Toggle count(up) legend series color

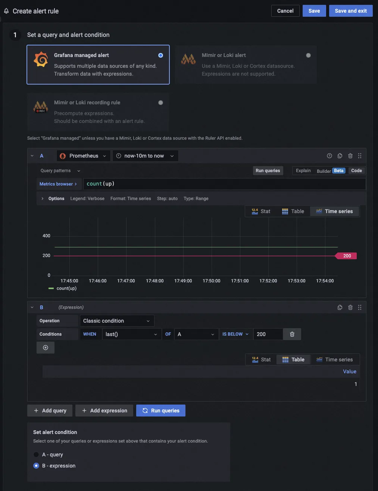(51, 288)
